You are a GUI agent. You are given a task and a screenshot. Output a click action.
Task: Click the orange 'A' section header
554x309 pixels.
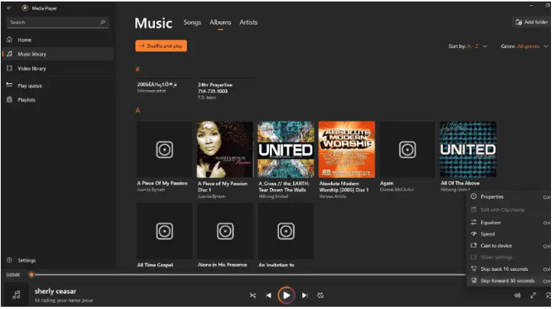[x=138, y=110]
